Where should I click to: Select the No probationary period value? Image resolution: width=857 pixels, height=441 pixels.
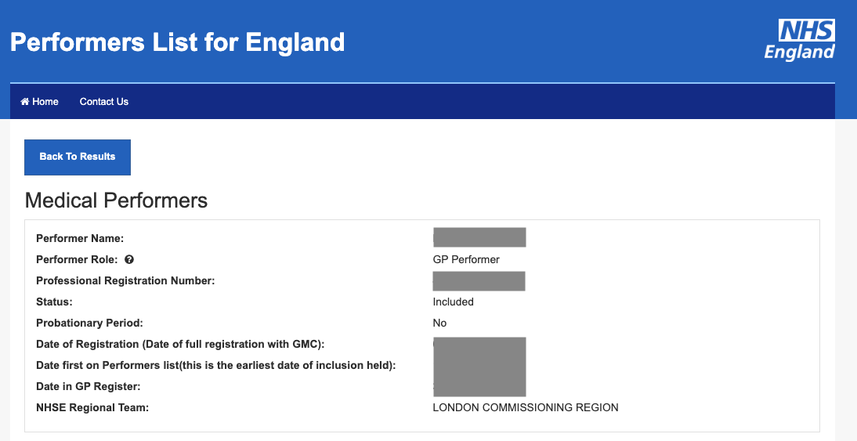click(439, 323)
